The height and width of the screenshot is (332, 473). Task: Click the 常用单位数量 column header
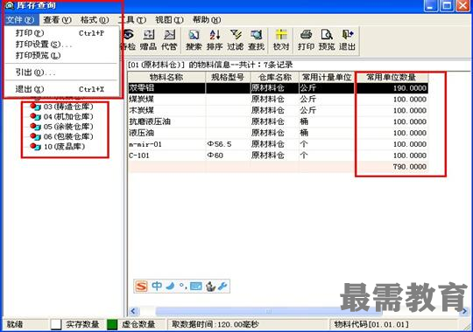392,78
